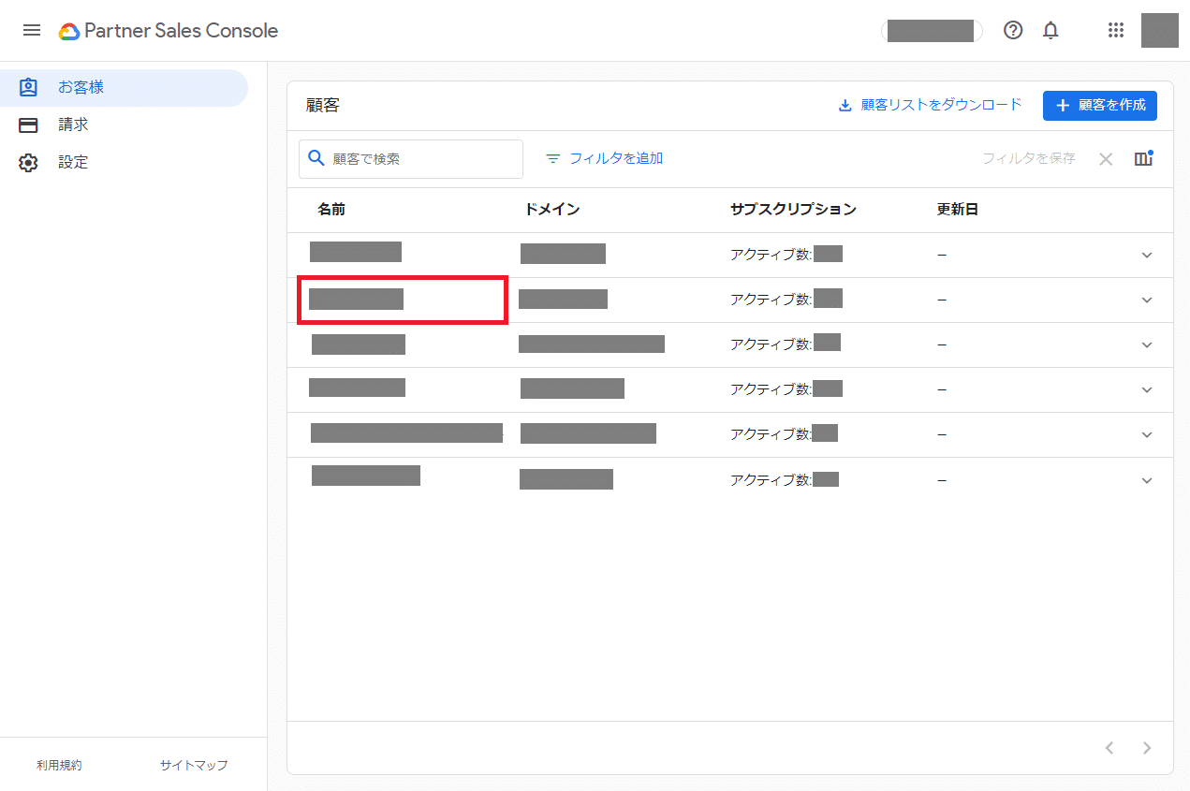The image size is (1190, 791).
Task: Open the notifications bell
Action: click(1051, 31)
